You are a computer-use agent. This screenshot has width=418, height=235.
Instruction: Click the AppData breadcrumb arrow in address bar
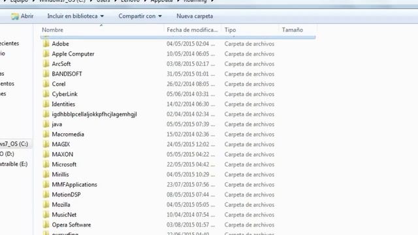[x=179, y=1]
